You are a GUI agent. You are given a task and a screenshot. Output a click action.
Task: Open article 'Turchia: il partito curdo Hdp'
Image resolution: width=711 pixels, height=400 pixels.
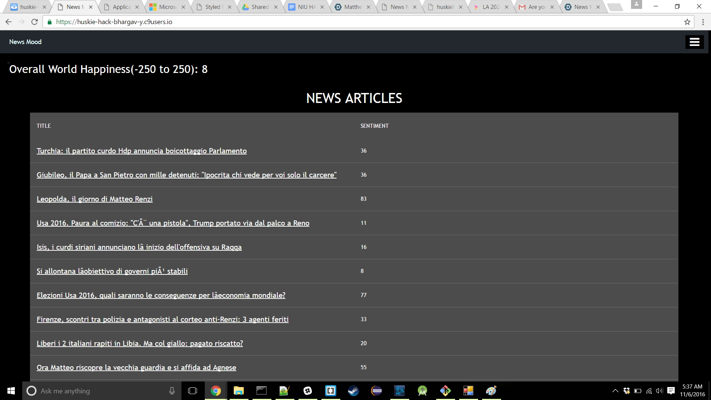141,151
